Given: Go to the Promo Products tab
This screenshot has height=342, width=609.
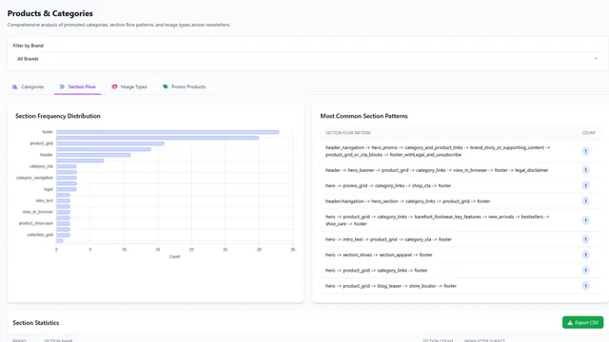Looking at the screenshot, I should [184, 86].
